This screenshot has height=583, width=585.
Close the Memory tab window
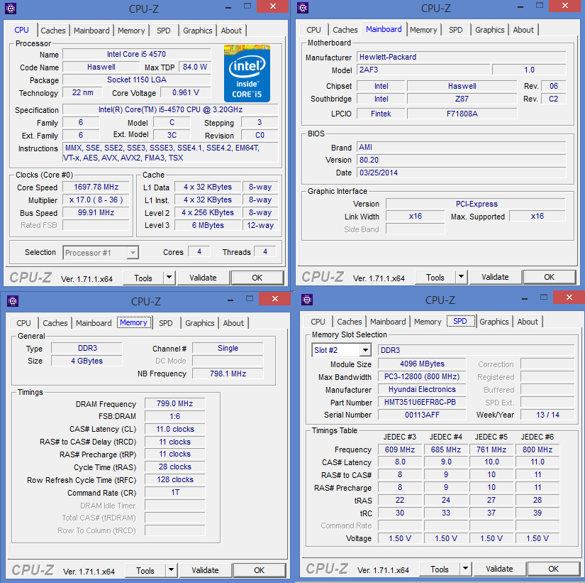(x=275, y=298)
